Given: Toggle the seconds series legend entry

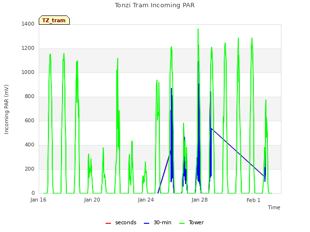Looking at the screenshot, I should pos(121,223).
